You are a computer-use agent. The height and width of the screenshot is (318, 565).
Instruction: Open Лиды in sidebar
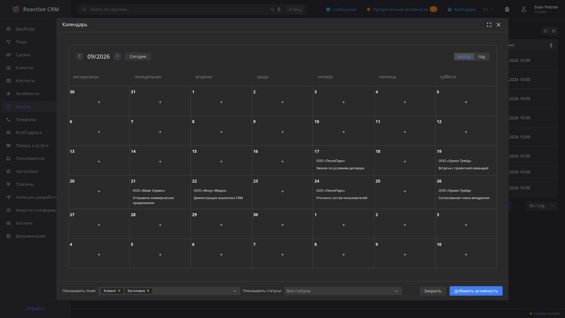pos(21,42)
